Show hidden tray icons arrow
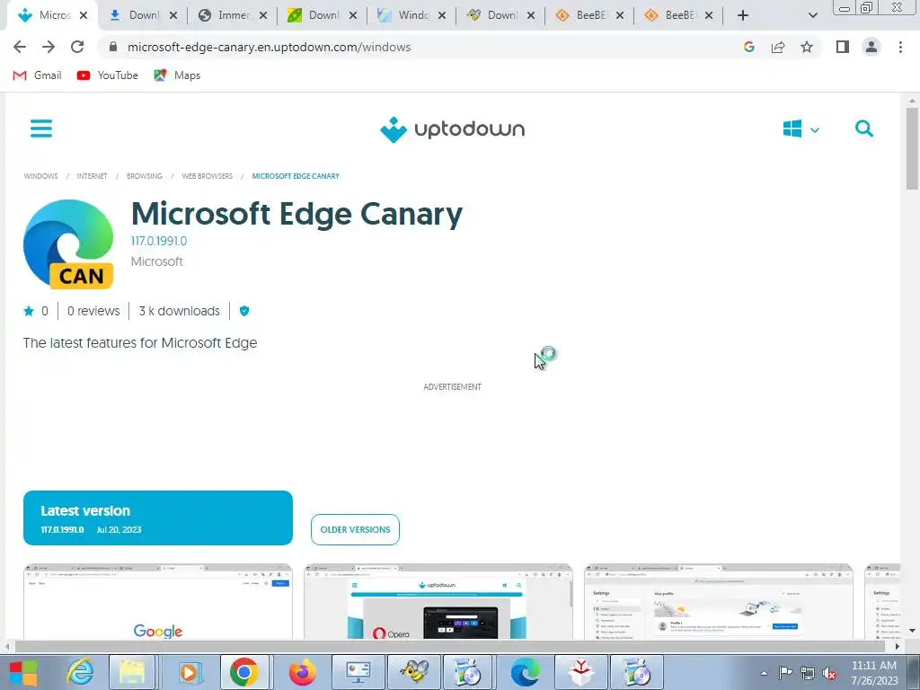The image size is (920, 690). tap(764, 674)
